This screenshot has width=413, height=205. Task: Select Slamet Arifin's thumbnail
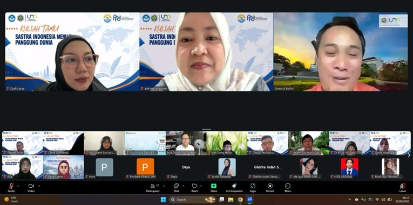click(x=22, y=143)
